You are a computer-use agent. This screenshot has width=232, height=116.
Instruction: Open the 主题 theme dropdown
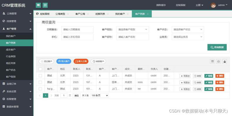[199, 5]
